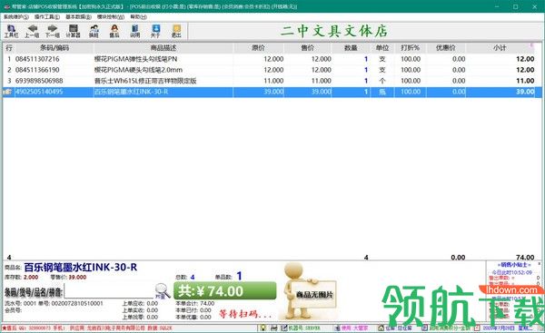Viewport: 545px width, 333px height.
Task: Click the 退出 exit icon
Action: pos(176,31)
